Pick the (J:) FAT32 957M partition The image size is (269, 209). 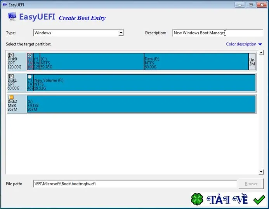141,104
